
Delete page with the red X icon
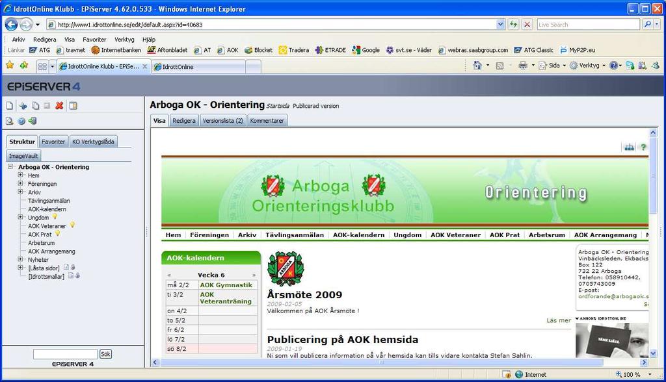59,106
